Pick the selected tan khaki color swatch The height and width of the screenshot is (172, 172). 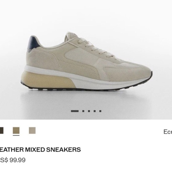(16, 130)
